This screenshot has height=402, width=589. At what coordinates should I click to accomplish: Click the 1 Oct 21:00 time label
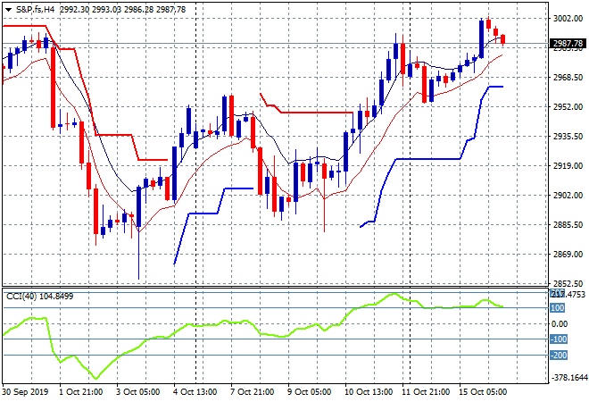coord(80,392)
